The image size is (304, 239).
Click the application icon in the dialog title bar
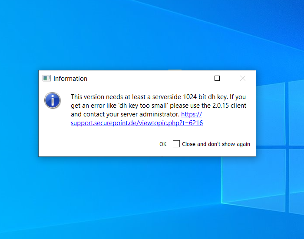[x=46, y=78]
